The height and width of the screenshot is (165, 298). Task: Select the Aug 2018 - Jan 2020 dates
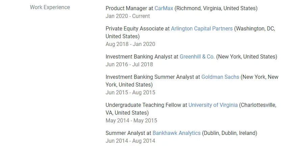(x=130, y=44)
